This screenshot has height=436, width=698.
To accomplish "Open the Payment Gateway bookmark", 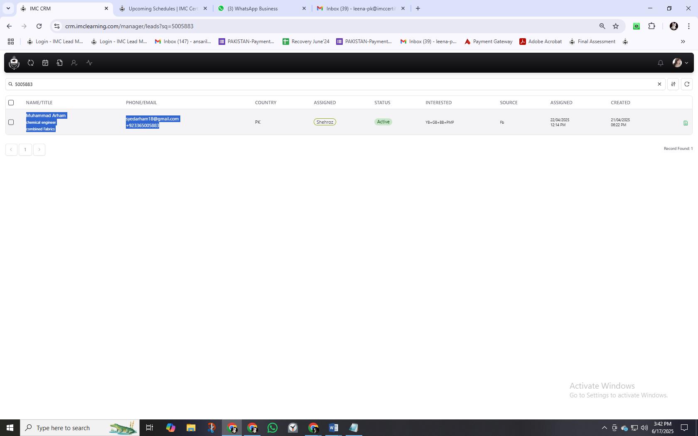I will click(488, 42).
